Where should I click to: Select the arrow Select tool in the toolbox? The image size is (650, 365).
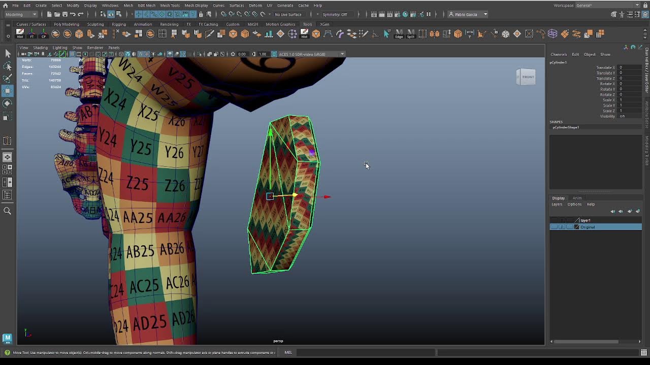8,54
